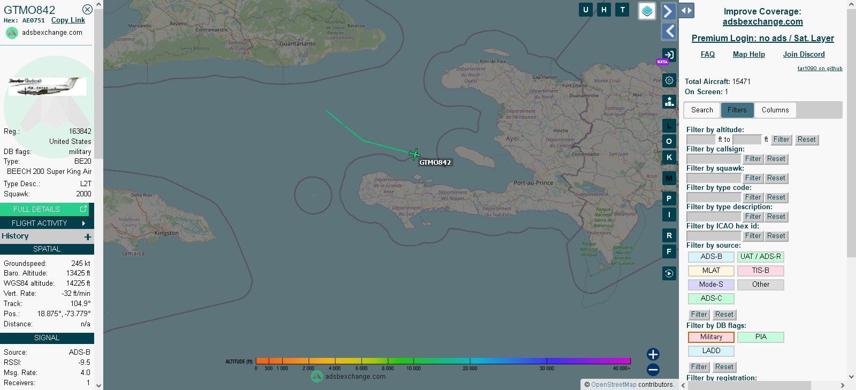The image size is (856, 390).
Task: Close the GTMO842 aircraft info panel
Action: click(x=87, y=10)
